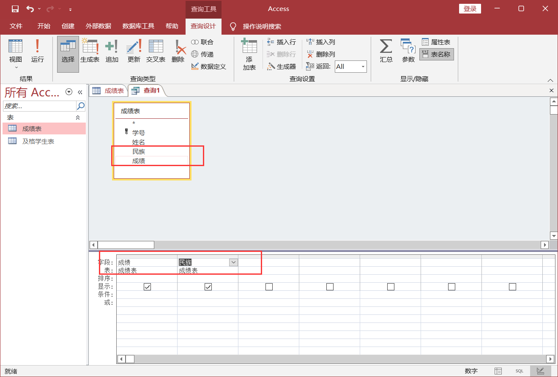Choose 更新 update query
The height and width of the screenshot is (377, 558).
point(134,51)
